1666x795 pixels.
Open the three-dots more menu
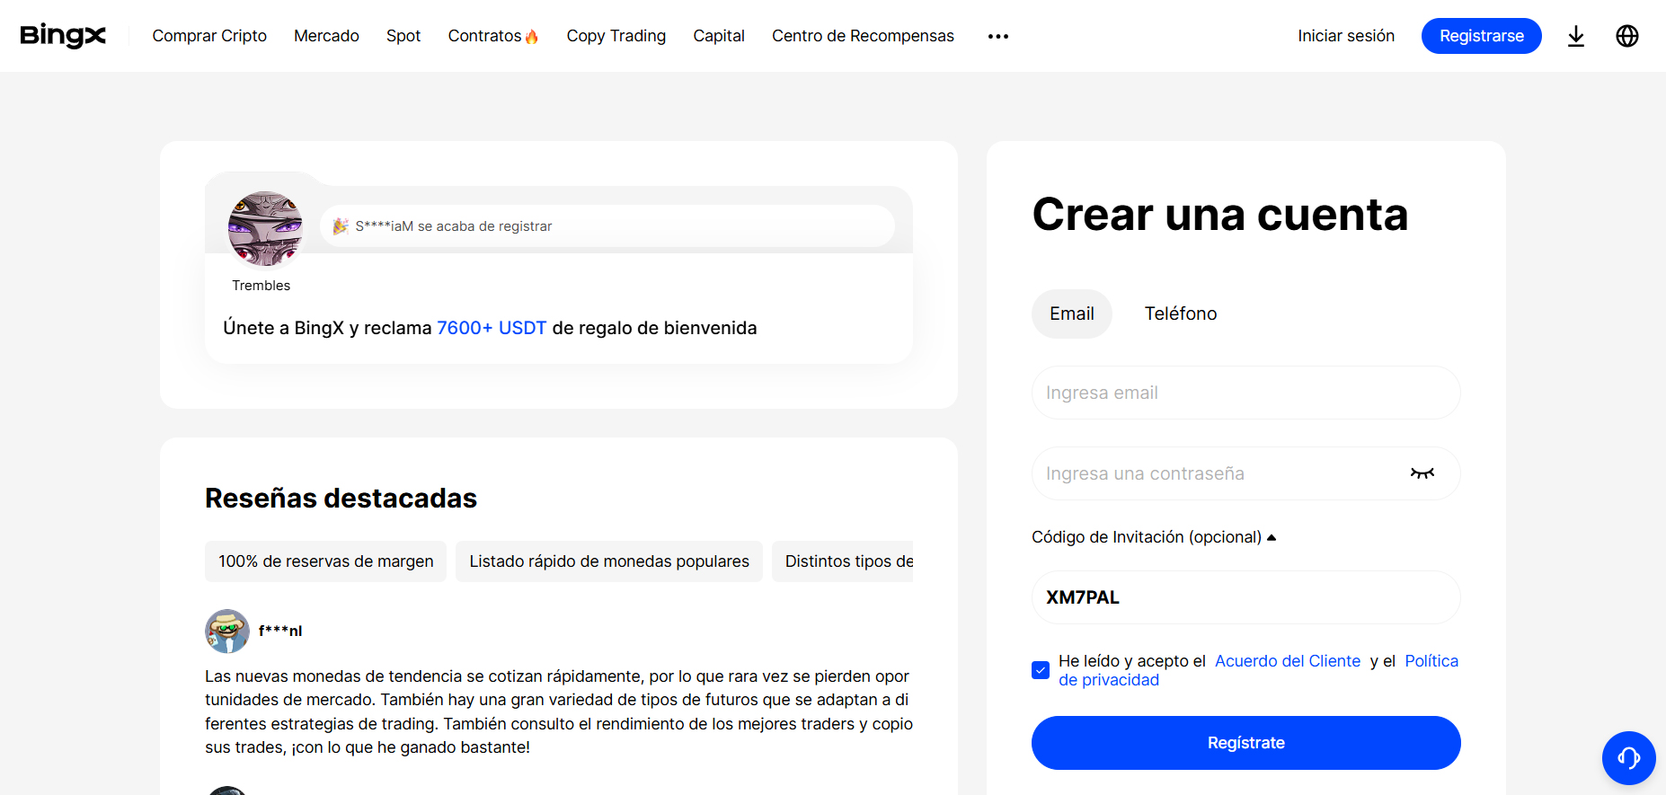997,36
